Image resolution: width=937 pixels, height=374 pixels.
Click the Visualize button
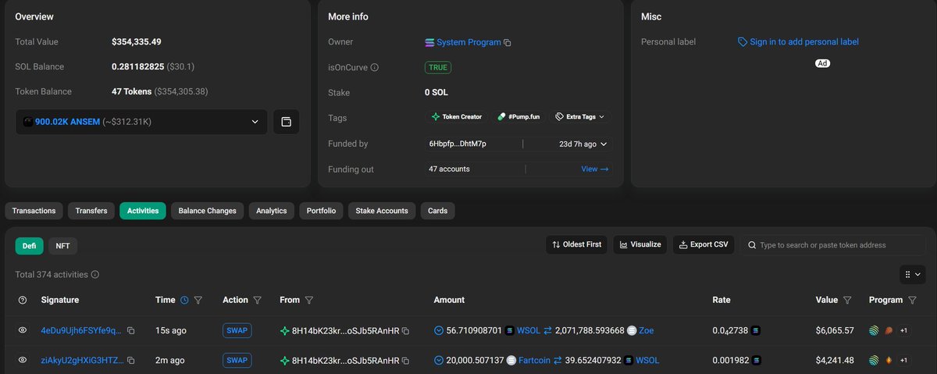pos(640,244)
